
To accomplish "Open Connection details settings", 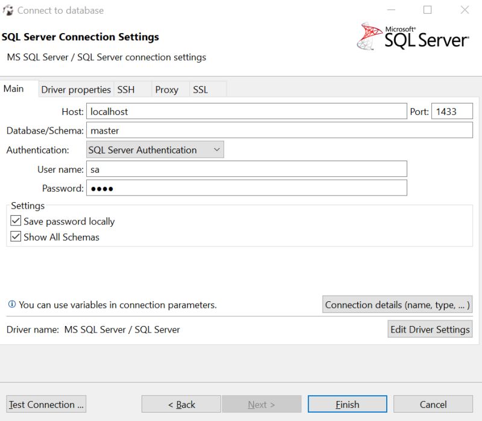I will pyautogui.click(x=397, y=305).
